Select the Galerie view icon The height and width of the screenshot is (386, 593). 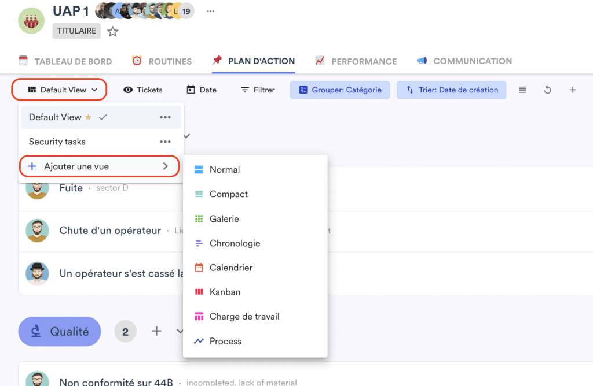click(x=200, y=218)
